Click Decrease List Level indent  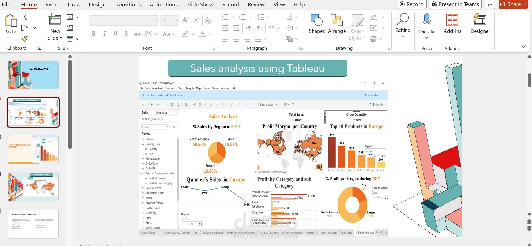pyautogui.click(x=225, y=28)
